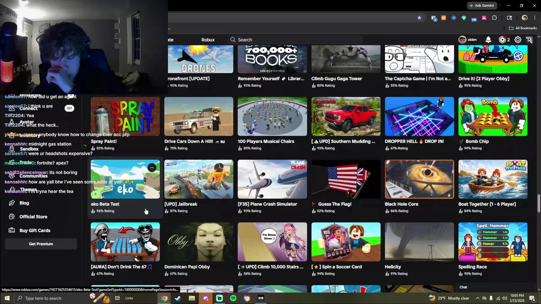Open All Bookmarks folder

[x=522, y=28]
